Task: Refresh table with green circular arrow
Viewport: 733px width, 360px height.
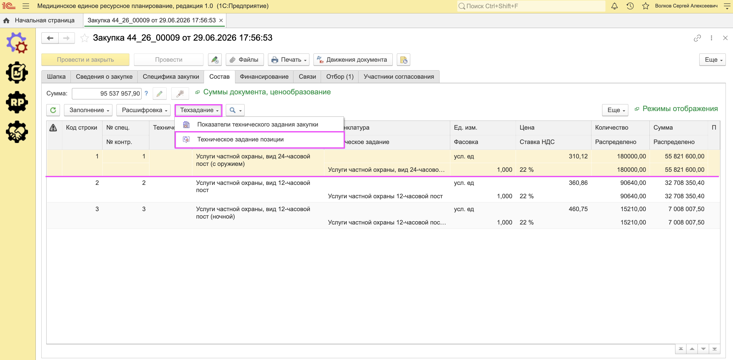Action: [53, 110]
